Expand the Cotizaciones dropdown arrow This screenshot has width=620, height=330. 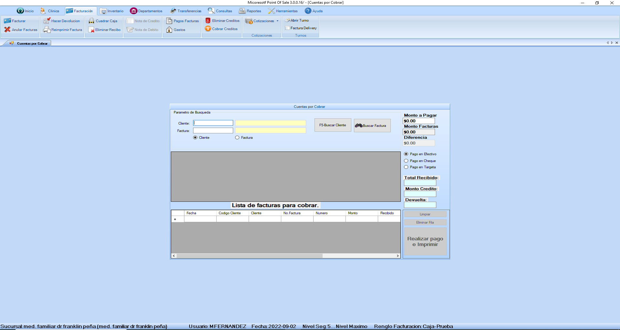pyautogui.click(x=277, y=21)
